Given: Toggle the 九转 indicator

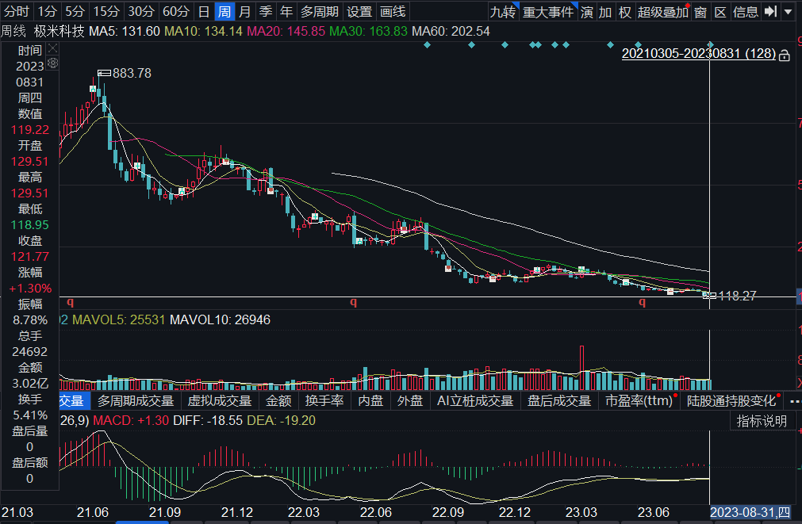Looking at the screenshot, I should click(x=501, y=12).
